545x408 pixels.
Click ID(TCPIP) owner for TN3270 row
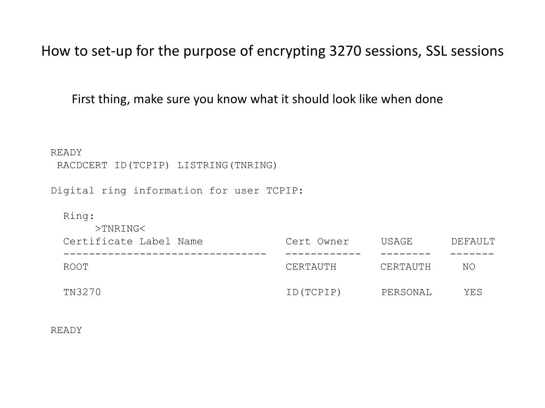pyautogui.click(x=313, y=293)
